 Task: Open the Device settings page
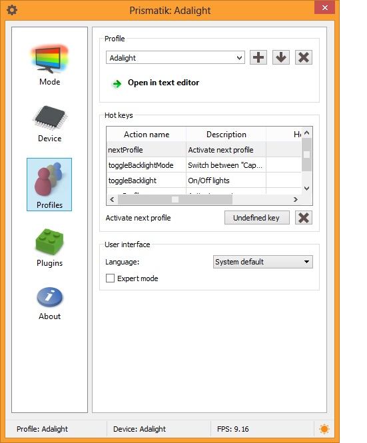(49, 124)
